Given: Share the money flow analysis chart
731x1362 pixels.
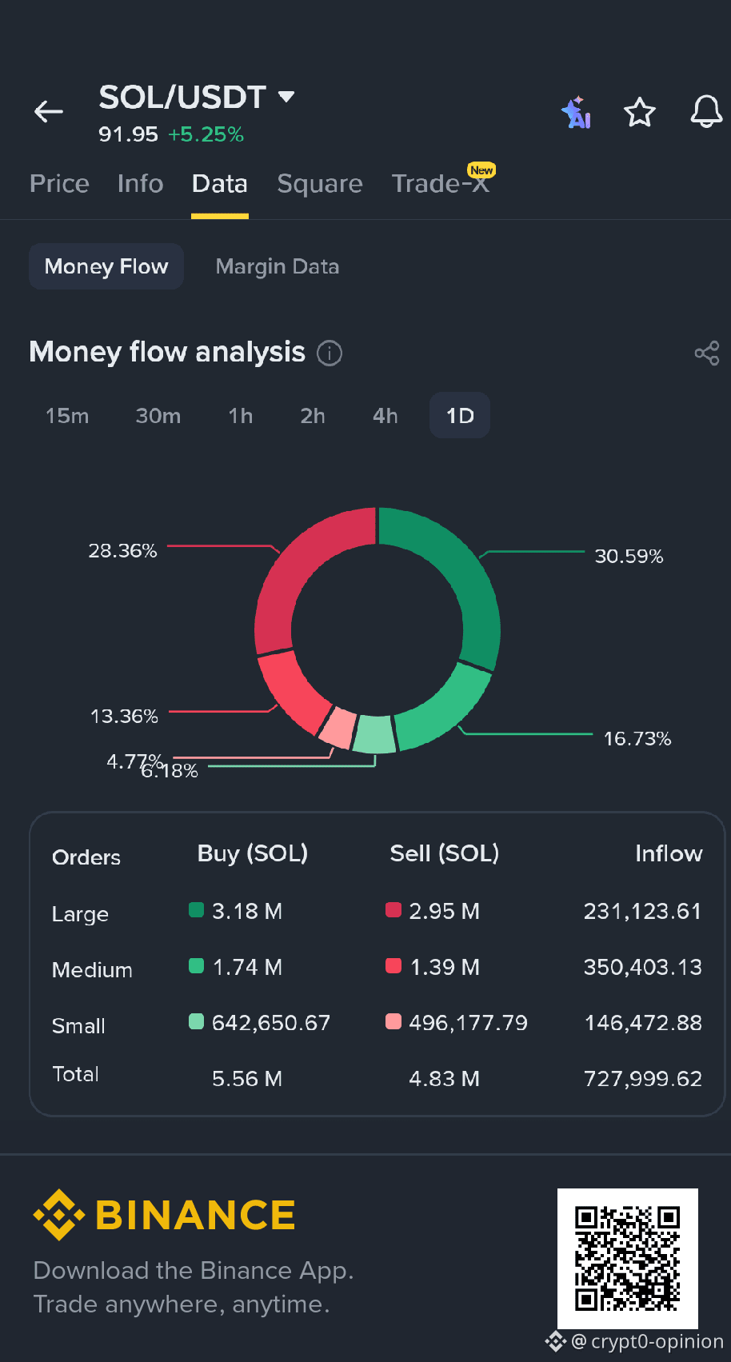Looking at the screenshot, I should 707,353.
